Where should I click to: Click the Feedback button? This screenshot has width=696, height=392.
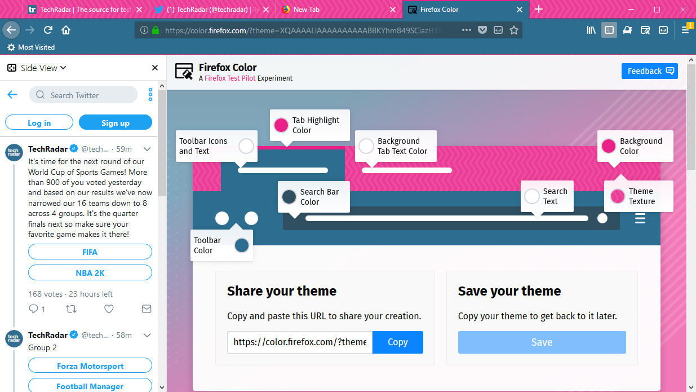coord(650,71)
